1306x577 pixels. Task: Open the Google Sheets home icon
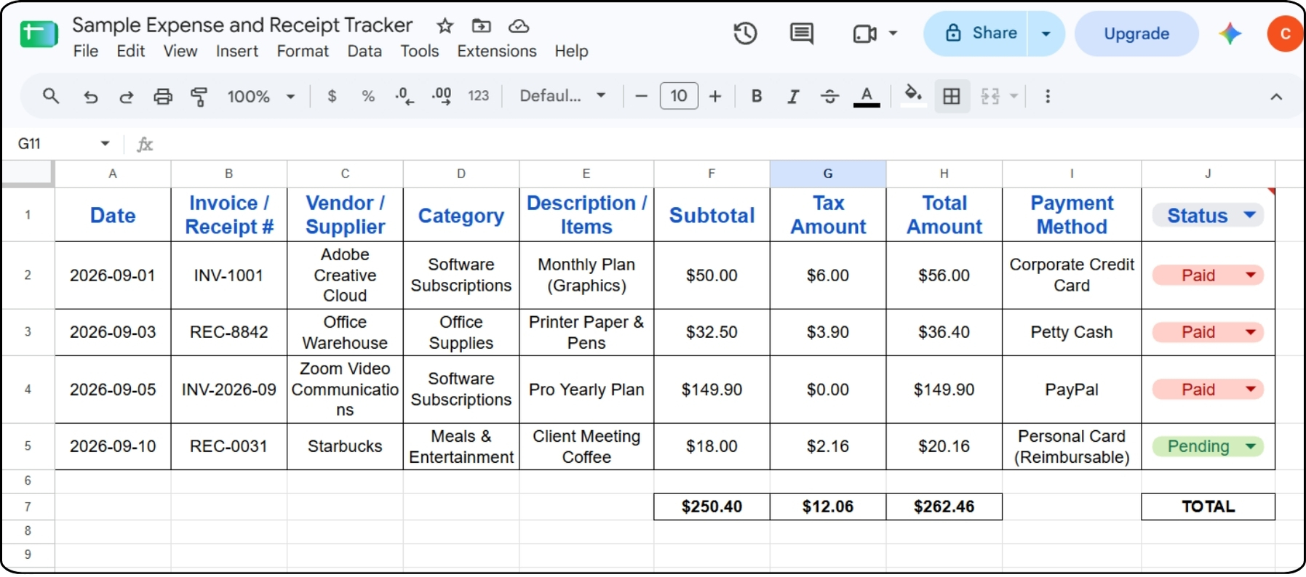point(39,34)
